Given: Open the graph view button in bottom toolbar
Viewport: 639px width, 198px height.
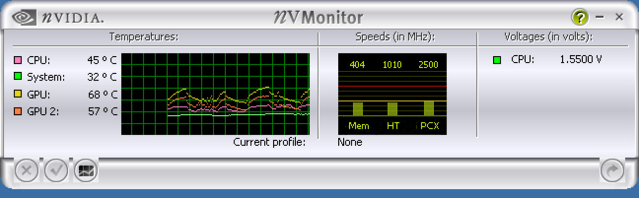Looking at the screenshot, I should tap(85, 170).
